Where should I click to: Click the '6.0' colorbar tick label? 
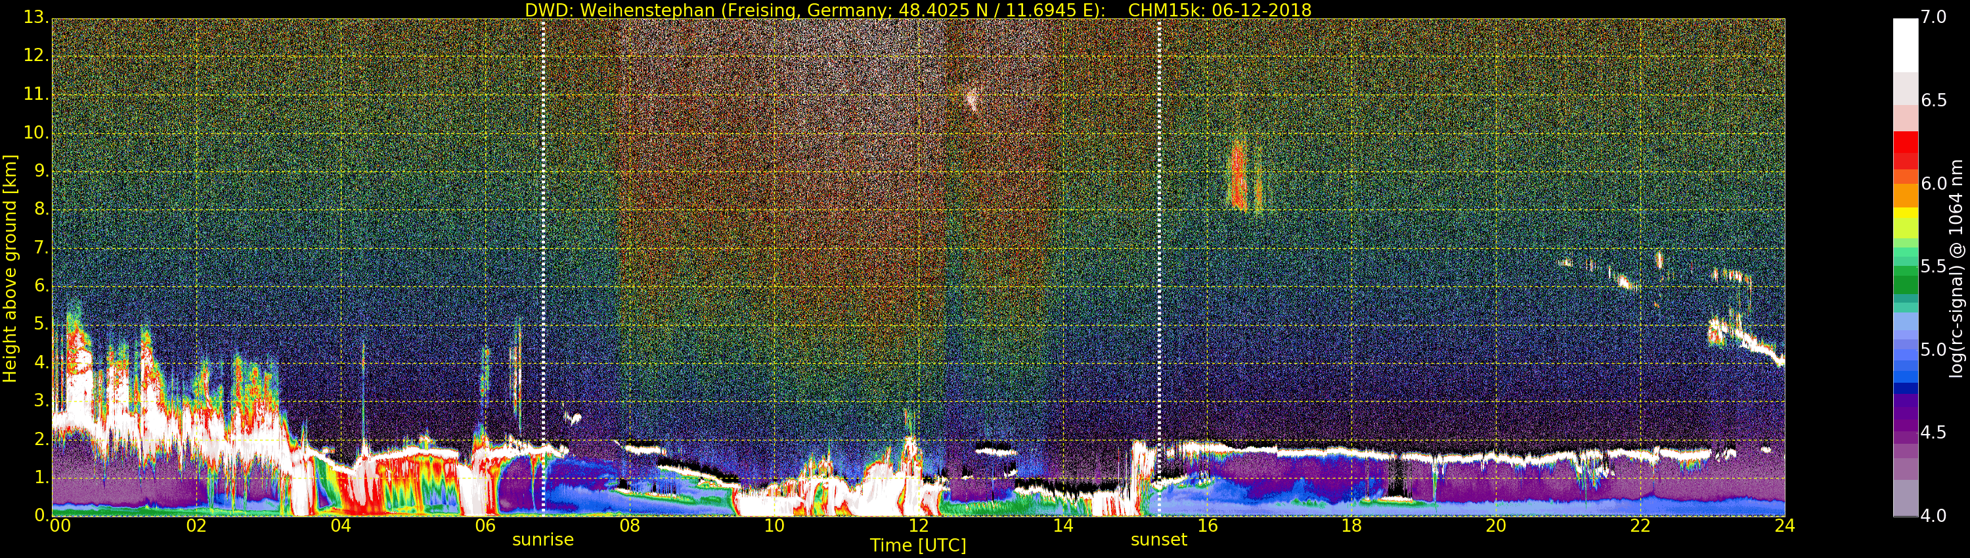[x=1934, y=183]
